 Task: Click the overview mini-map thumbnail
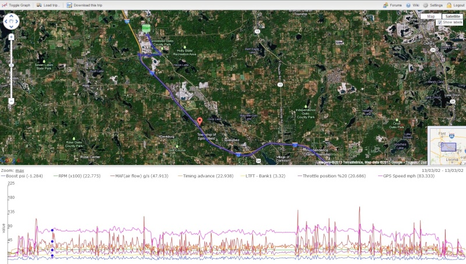[x=447, y=146]
